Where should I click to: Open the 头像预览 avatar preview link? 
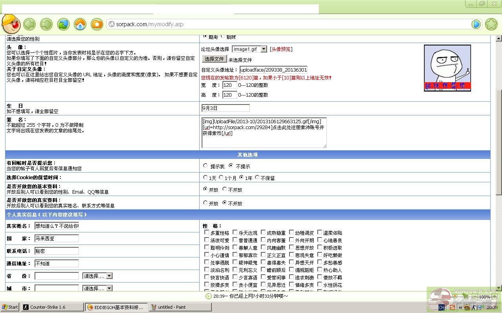pyautogui.click(x=281, y=49)
